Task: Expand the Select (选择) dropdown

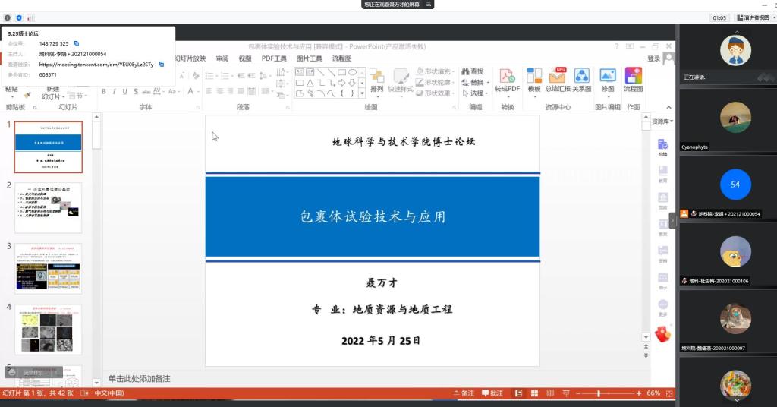Action: point(477,93)
